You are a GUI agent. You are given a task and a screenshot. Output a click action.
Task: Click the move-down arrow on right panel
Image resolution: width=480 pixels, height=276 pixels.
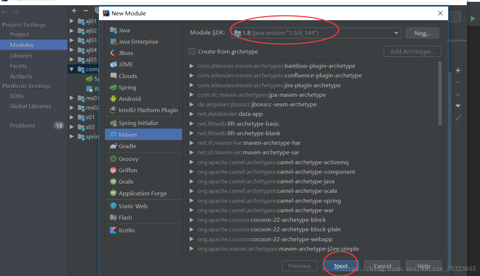point(458,106)
